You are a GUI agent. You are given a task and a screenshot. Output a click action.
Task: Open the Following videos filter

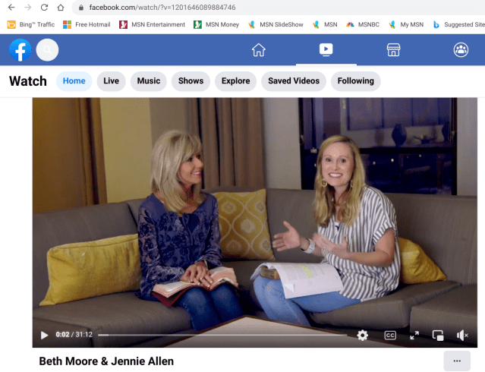pyautogui.click(x=355, y=81)
